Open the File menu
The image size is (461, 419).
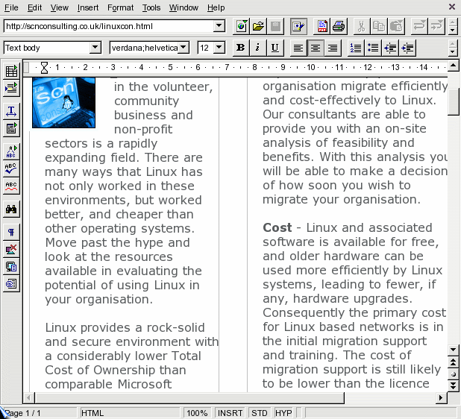(x=11, y=7)
